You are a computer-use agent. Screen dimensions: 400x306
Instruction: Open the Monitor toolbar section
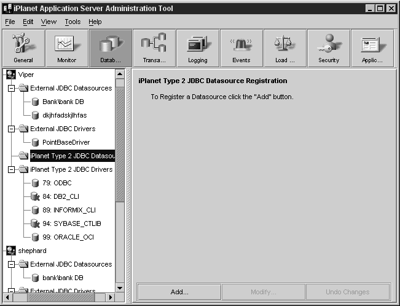pos(67,48)
